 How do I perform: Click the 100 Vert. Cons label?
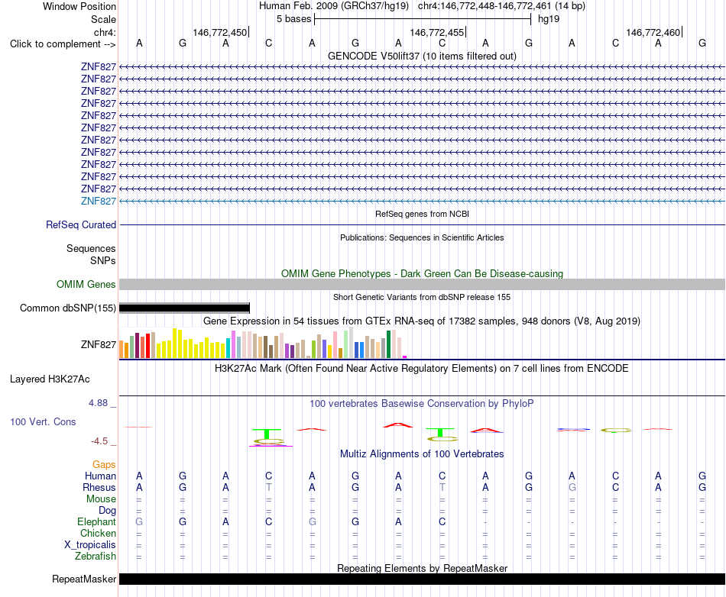[x=43, y=421]
